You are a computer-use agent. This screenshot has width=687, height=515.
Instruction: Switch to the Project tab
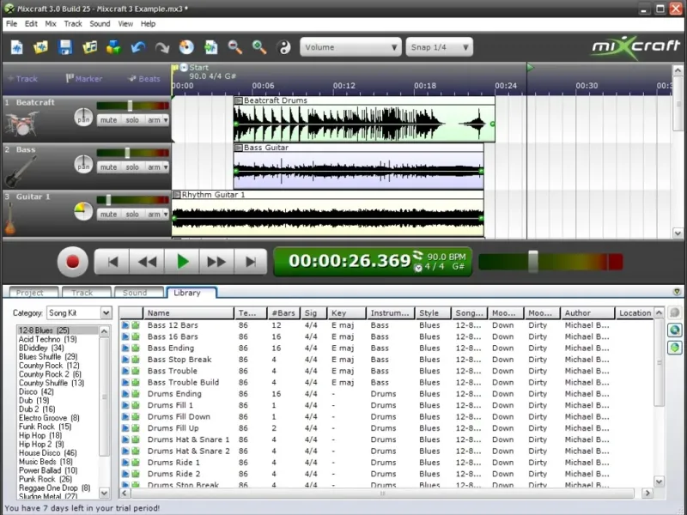(30, 293)
